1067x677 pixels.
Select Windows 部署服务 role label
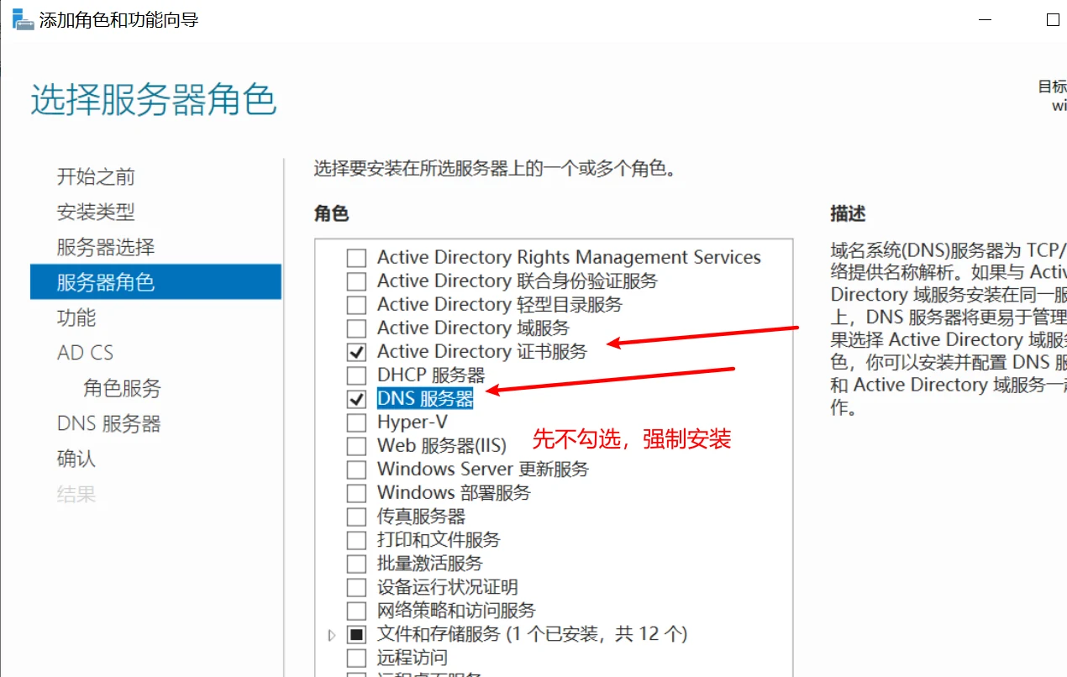(x=454, y=493)
